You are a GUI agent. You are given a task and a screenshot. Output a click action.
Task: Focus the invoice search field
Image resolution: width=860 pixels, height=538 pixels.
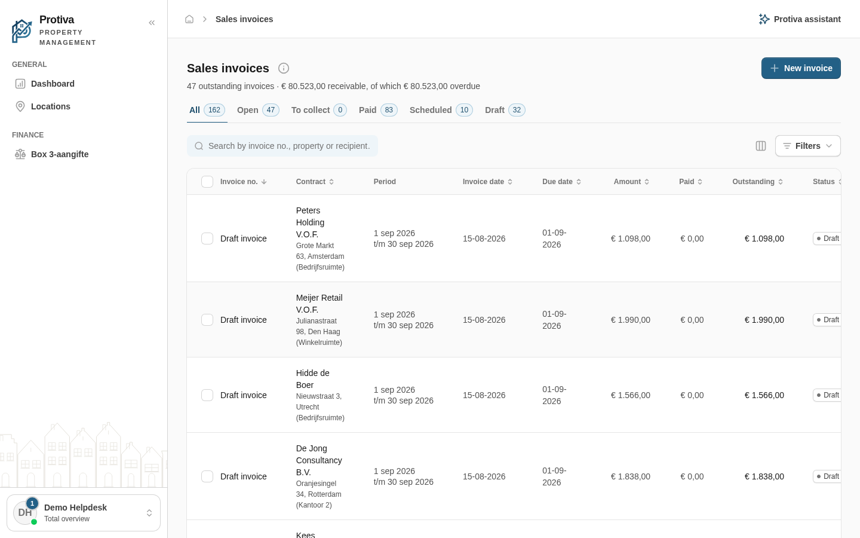point(282,146)
